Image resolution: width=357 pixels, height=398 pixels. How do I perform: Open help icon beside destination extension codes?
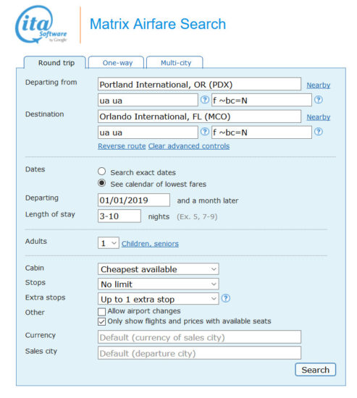pos(319,132)
